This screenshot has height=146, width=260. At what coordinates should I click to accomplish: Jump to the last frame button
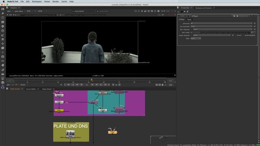(x=105, y=85)
